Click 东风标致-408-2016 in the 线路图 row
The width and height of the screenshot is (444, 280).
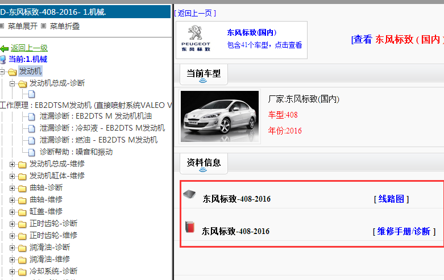pyautogui.click(x=236, y=199)
